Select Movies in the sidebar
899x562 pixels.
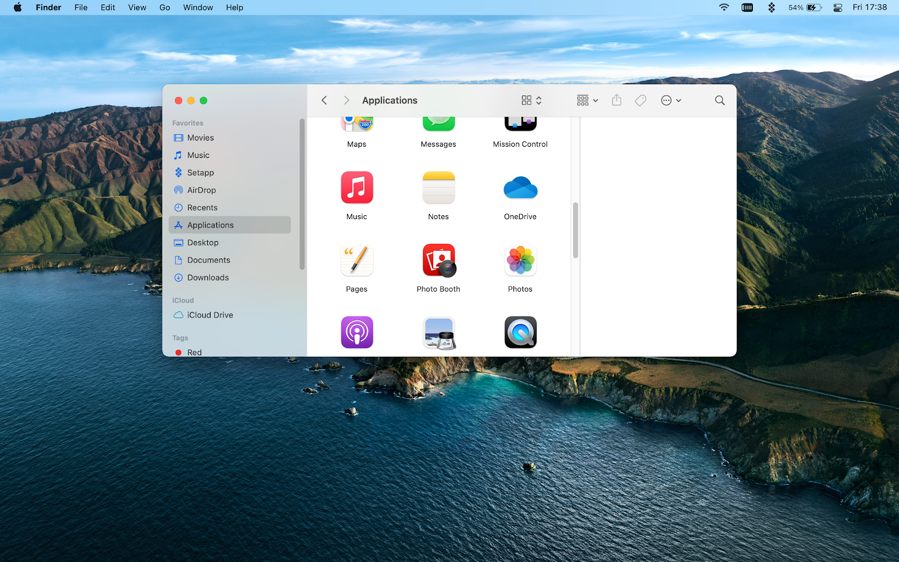[x=230, y=138]
